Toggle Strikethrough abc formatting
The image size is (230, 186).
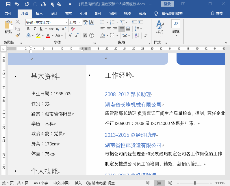(51, 29)
